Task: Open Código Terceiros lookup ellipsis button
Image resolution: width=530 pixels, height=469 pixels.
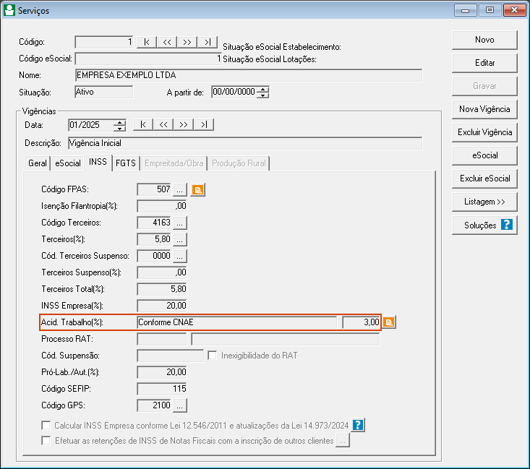Action: (x=180, y=223)
